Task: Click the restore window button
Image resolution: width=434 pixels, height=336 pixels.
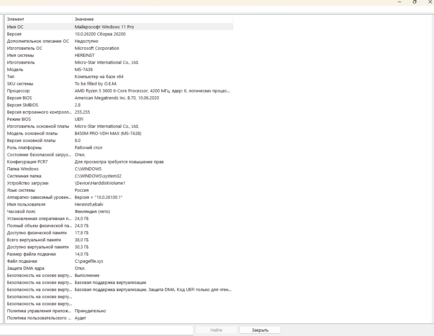Action: tap(414, 2)
